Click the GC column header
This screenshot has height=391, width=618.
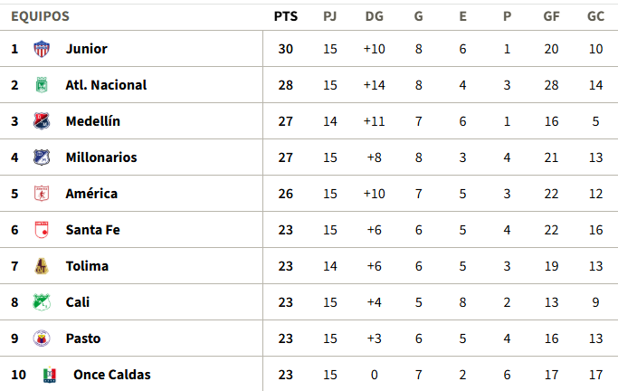(x=595, y=16)
